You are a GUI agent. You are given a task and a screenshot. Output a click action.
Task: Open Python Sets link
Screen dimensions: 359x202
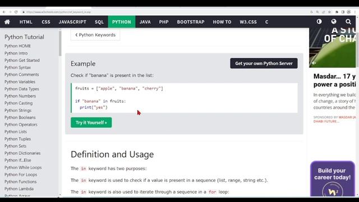15,146
